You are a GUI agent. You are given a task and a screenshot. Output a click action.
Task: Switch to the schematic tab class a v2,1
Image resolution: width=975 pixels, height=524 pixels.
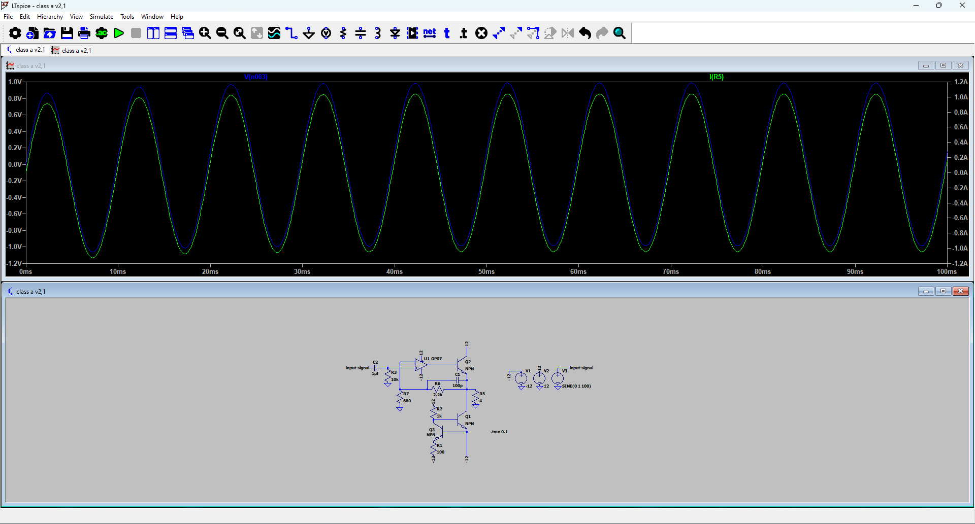point(25,50)
